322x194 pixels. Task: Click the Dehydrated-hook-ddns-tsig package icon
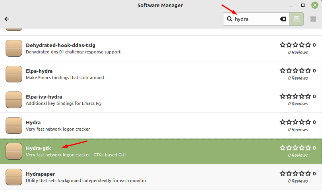pyautogui.click(x=14, y=48)
